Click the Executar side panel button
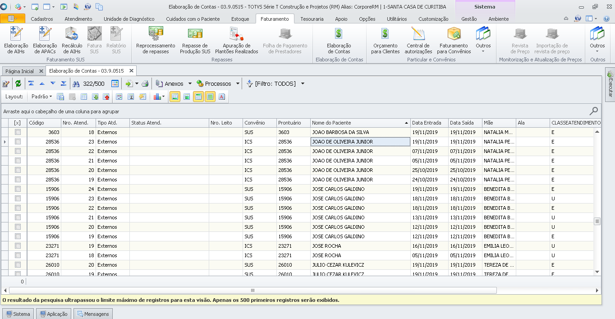 pyautogui.click(x=610, y=84)
